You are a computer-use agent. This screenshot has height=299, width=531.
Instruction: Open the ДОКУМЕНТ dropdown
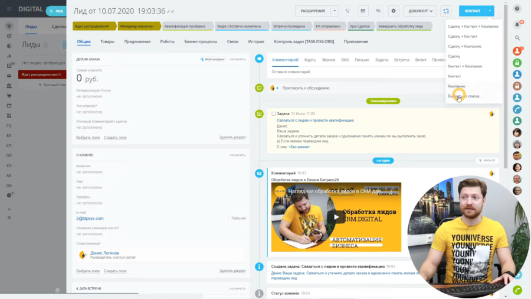click(420, 11)
